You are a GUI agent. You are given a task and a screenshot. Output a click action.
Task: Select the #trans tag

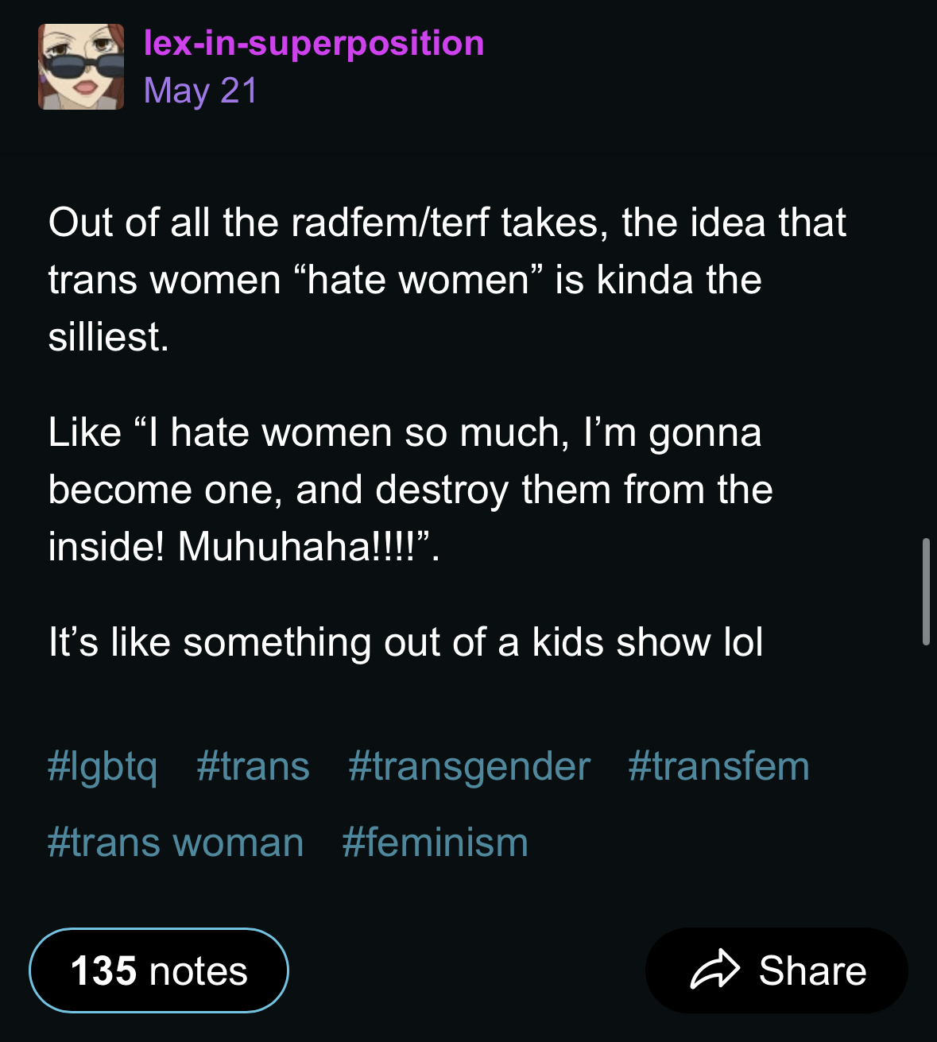tap(253, 767)
